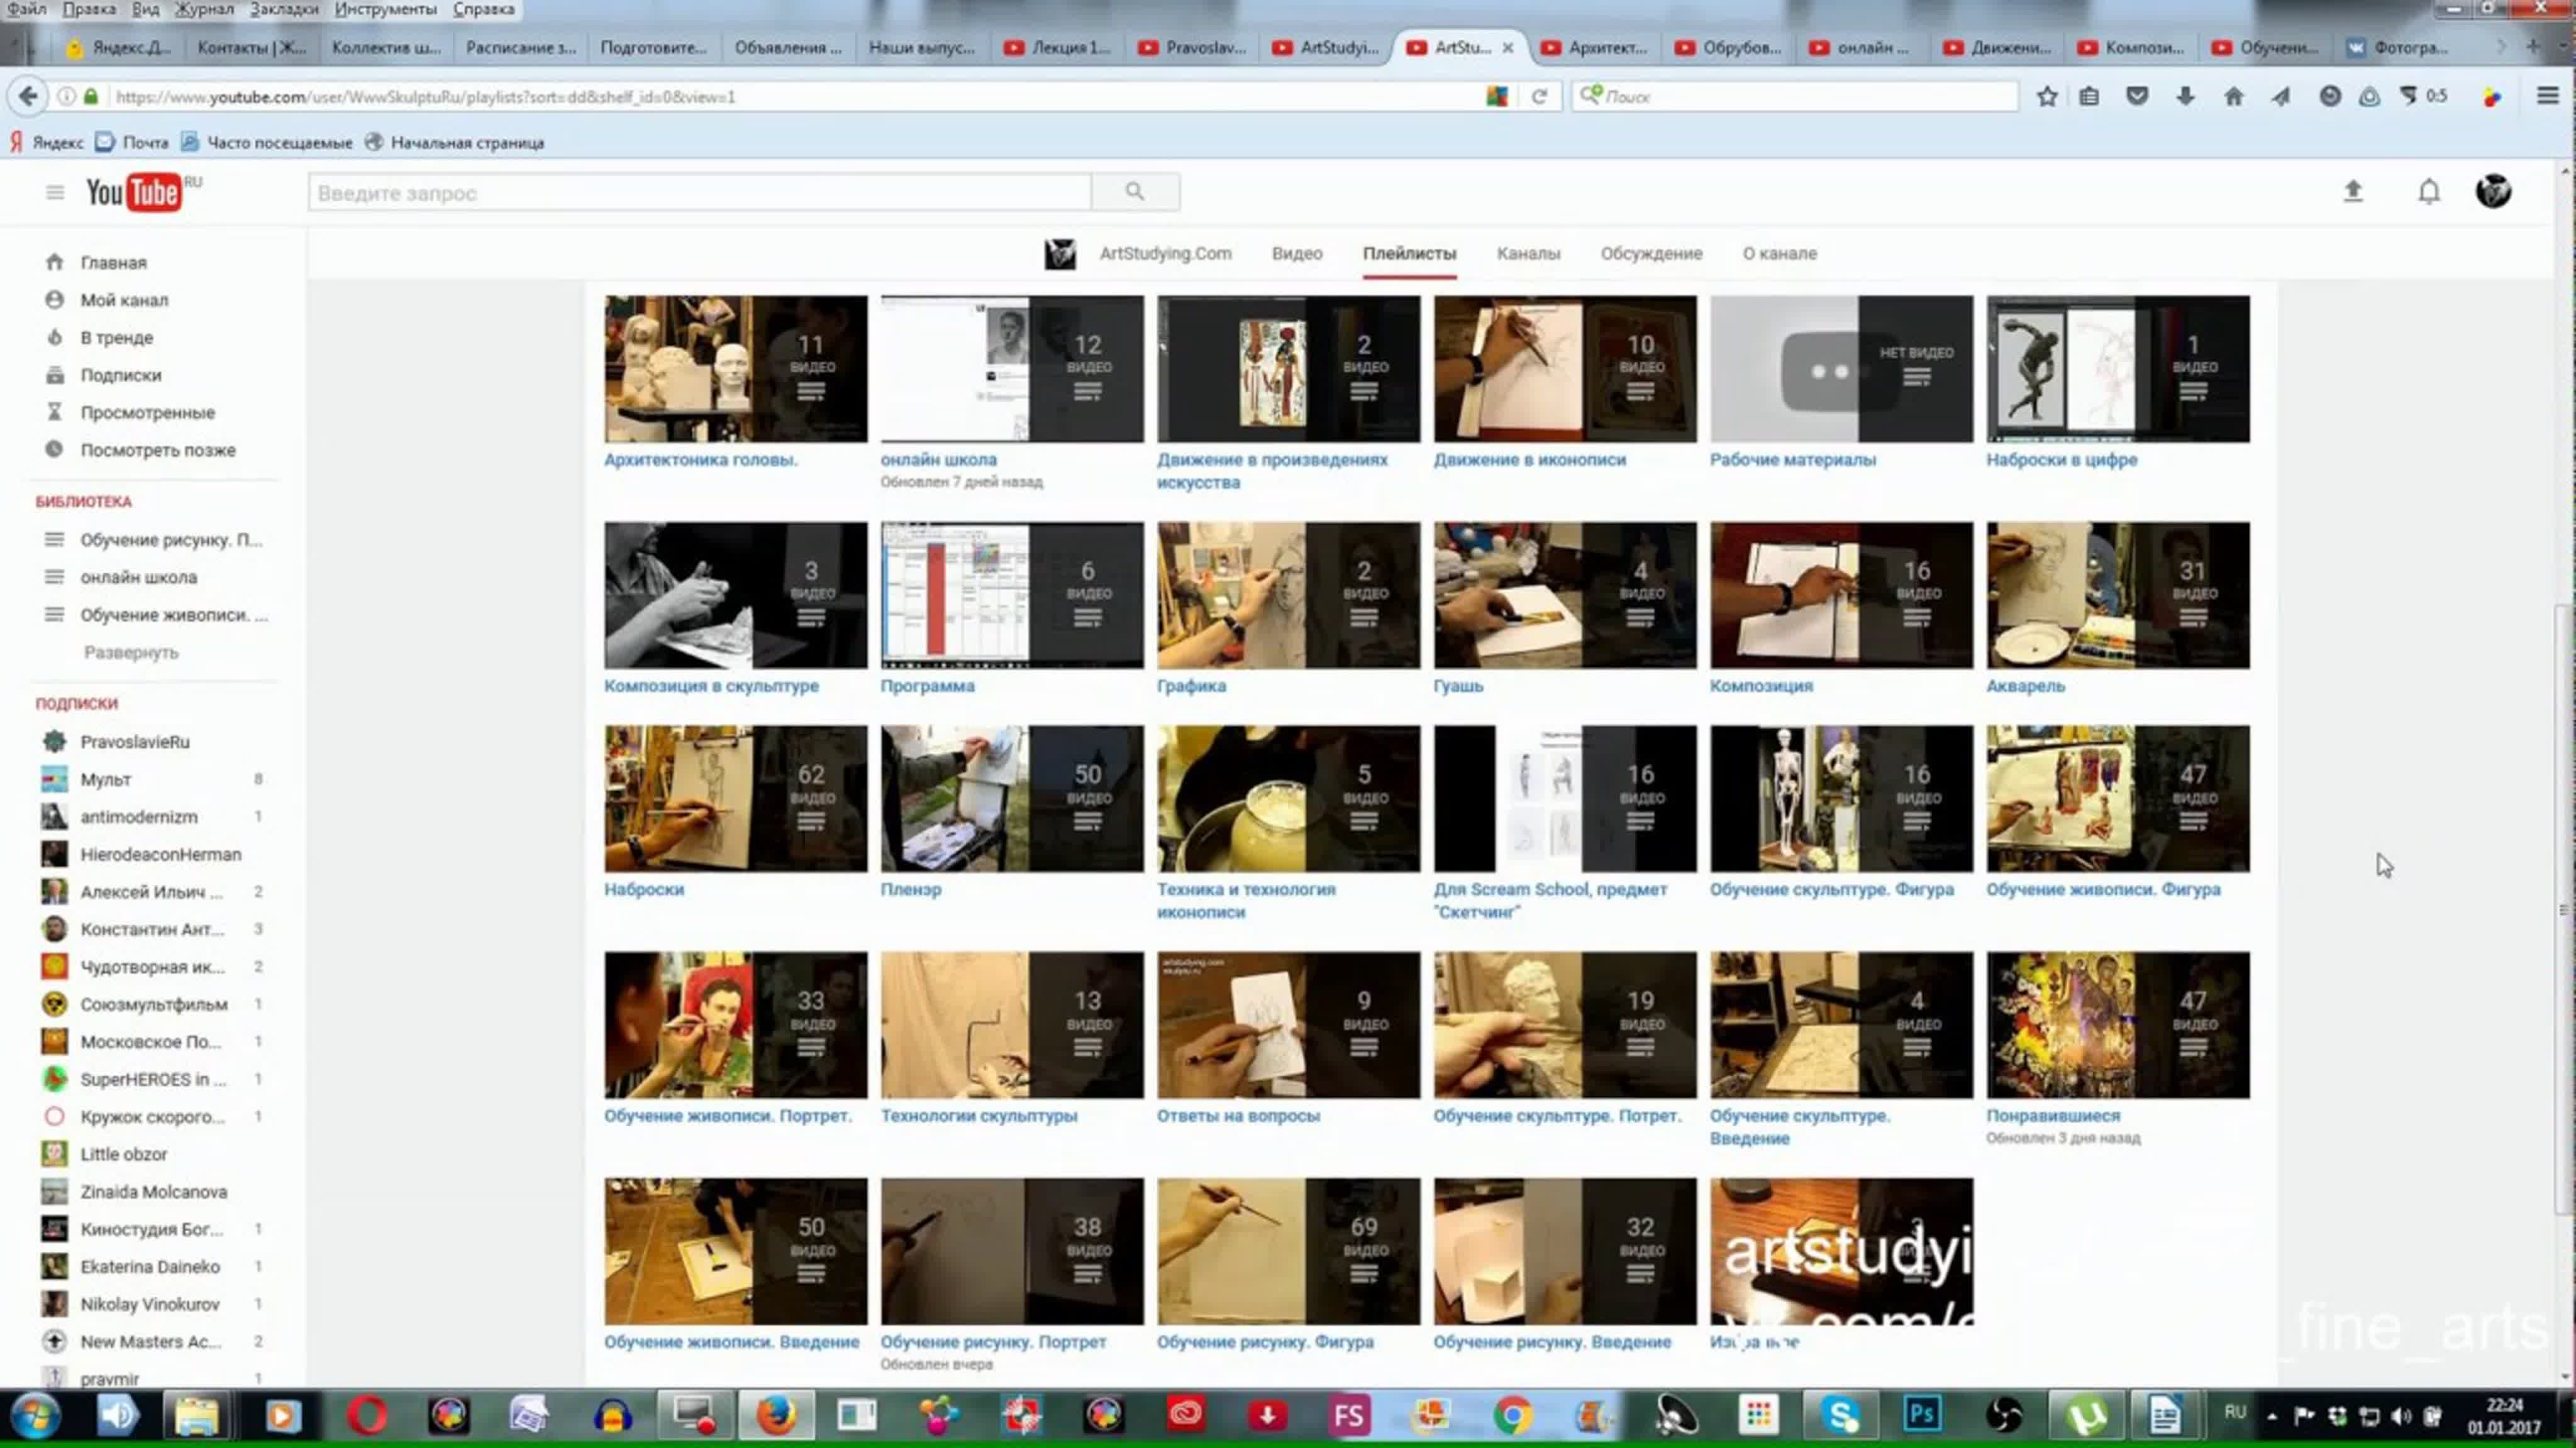
Task: Open the user avatar account menu
Action: click(2493, 191)
